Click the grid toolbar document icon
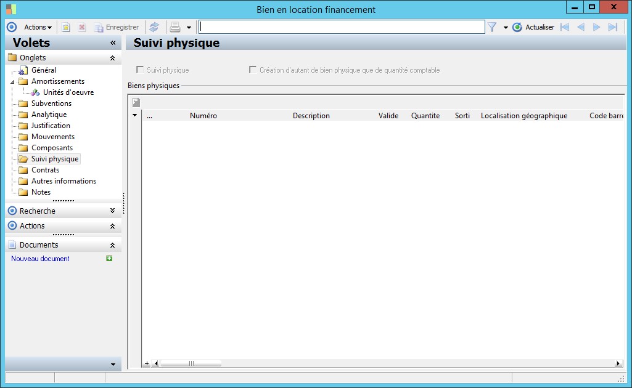 point(136,103)
